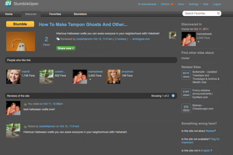Open small reviewer avatar beside the description

[173, 36]
